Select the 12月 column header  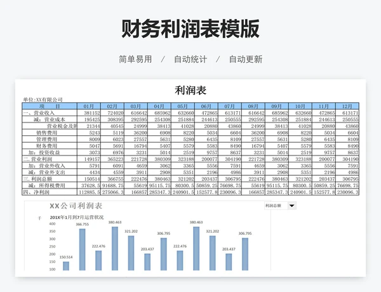pyautogui.click(x=347, y=106)
